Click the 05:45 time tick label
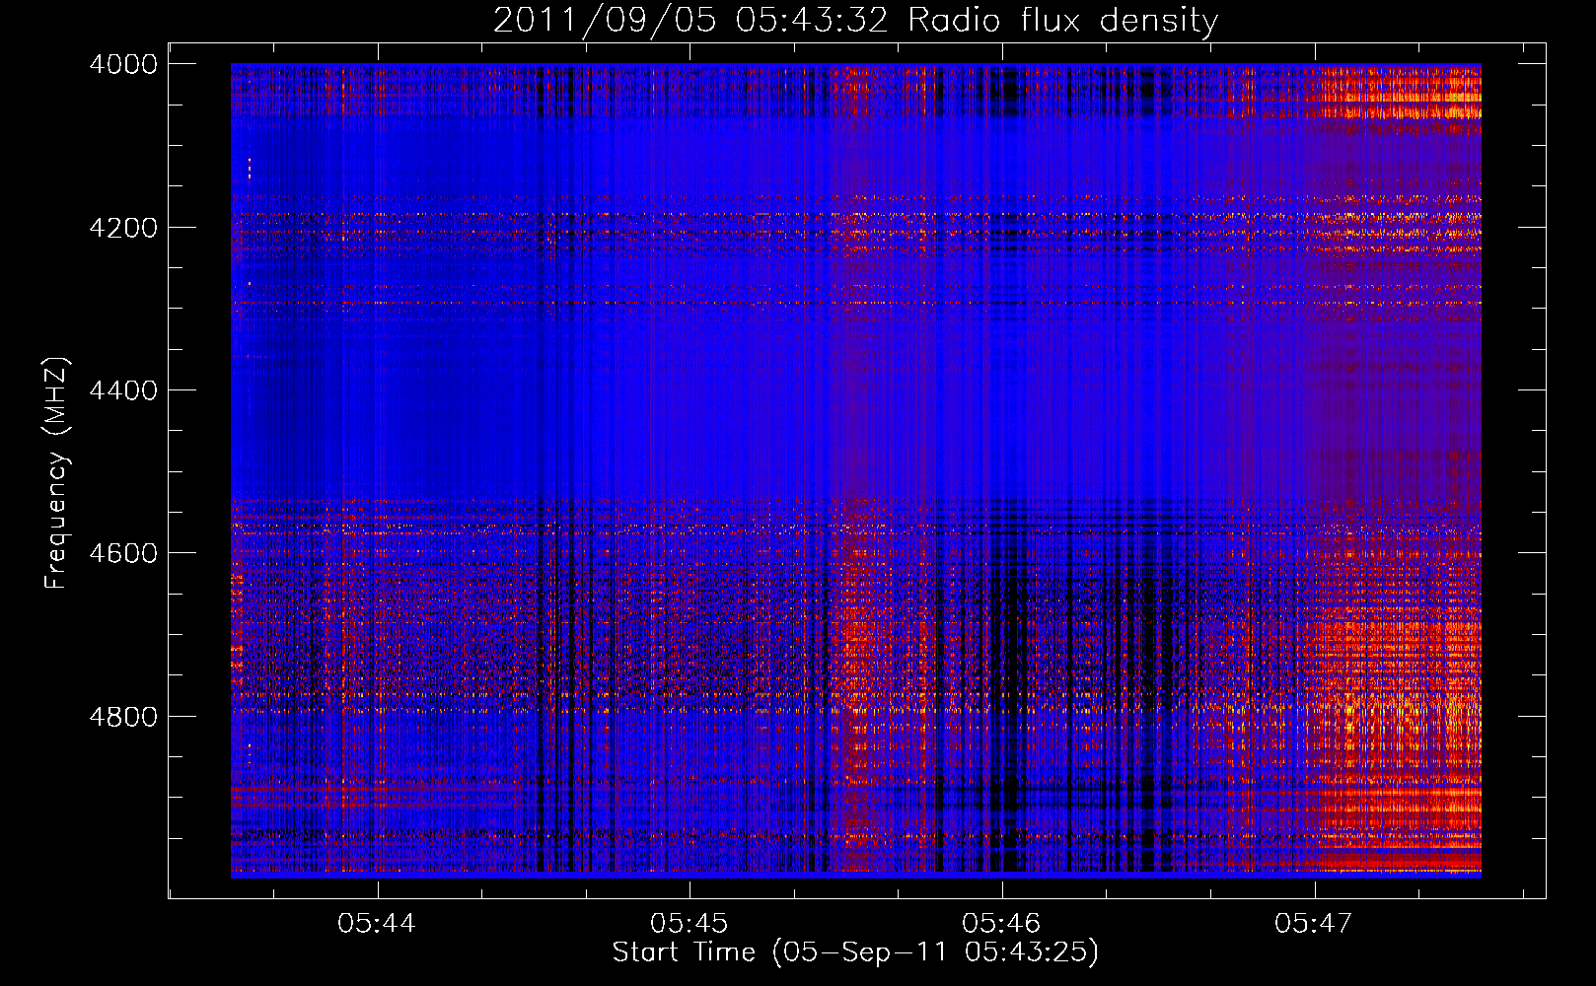This screenshot has height=986, width=1596. (x=689, y=923)
